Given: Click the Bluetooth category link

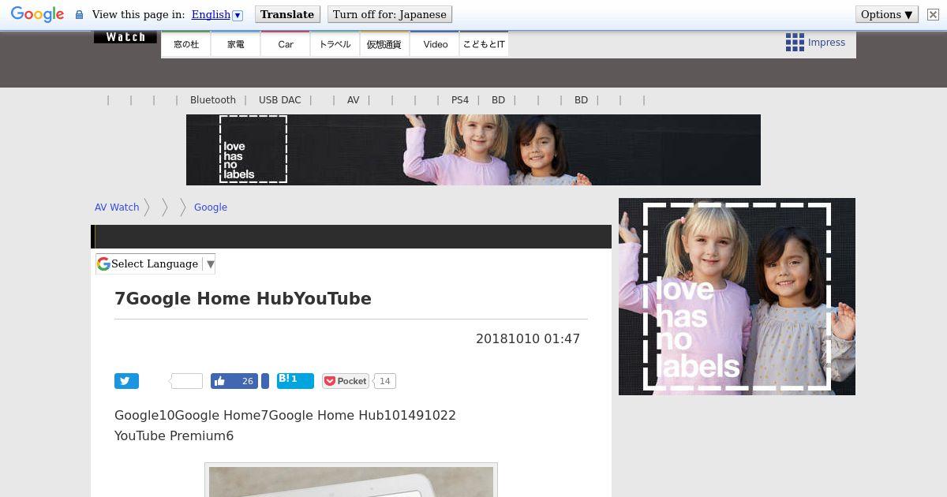Looking at the screenshot, I should tap(213, 100).
